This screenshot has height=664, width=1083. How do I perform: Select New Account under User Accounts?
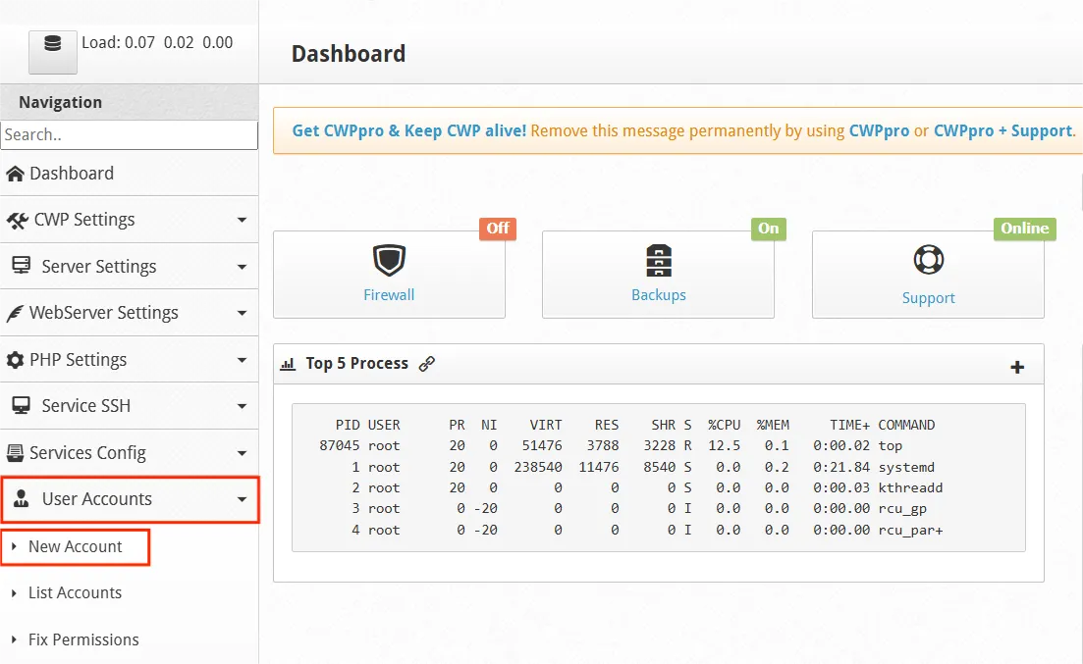[x=75, y=547]
